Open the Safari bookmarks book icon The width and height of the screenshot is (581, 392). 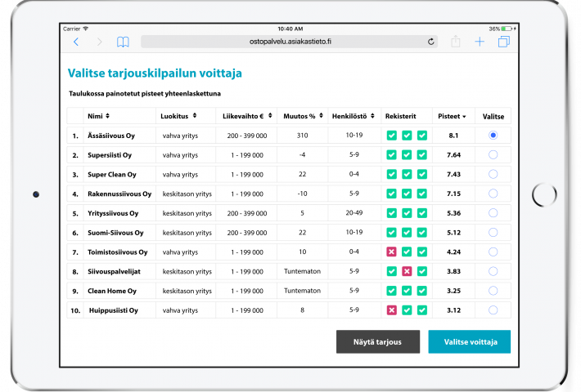tap(123, 42)
